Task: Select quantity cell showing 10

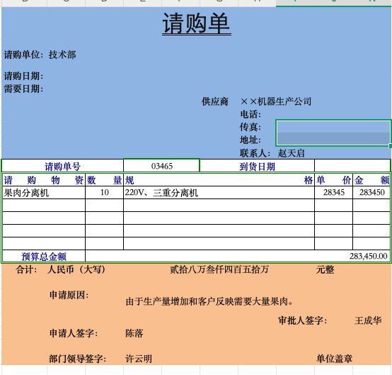Action: pos(104,193)
